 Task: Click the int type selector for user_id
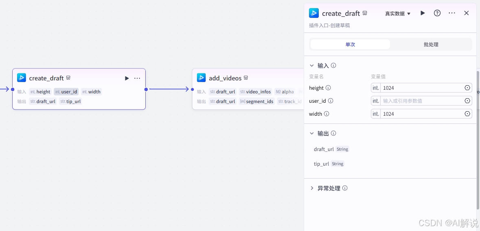click(x=376, y=101)
